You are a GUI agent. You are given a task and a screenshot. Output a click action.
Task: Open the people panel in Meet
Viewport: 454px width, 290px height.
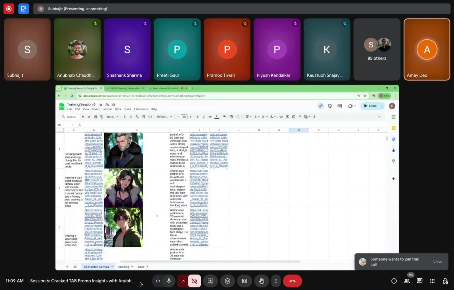click(407, 281)
